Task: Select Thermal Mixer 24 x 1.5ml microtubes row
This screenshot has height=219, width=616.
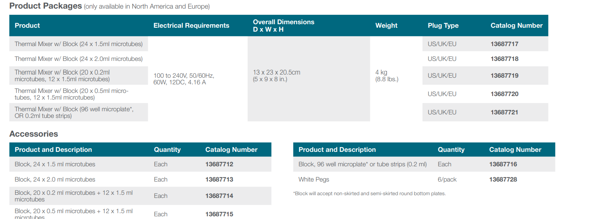Action: [79, 44]
